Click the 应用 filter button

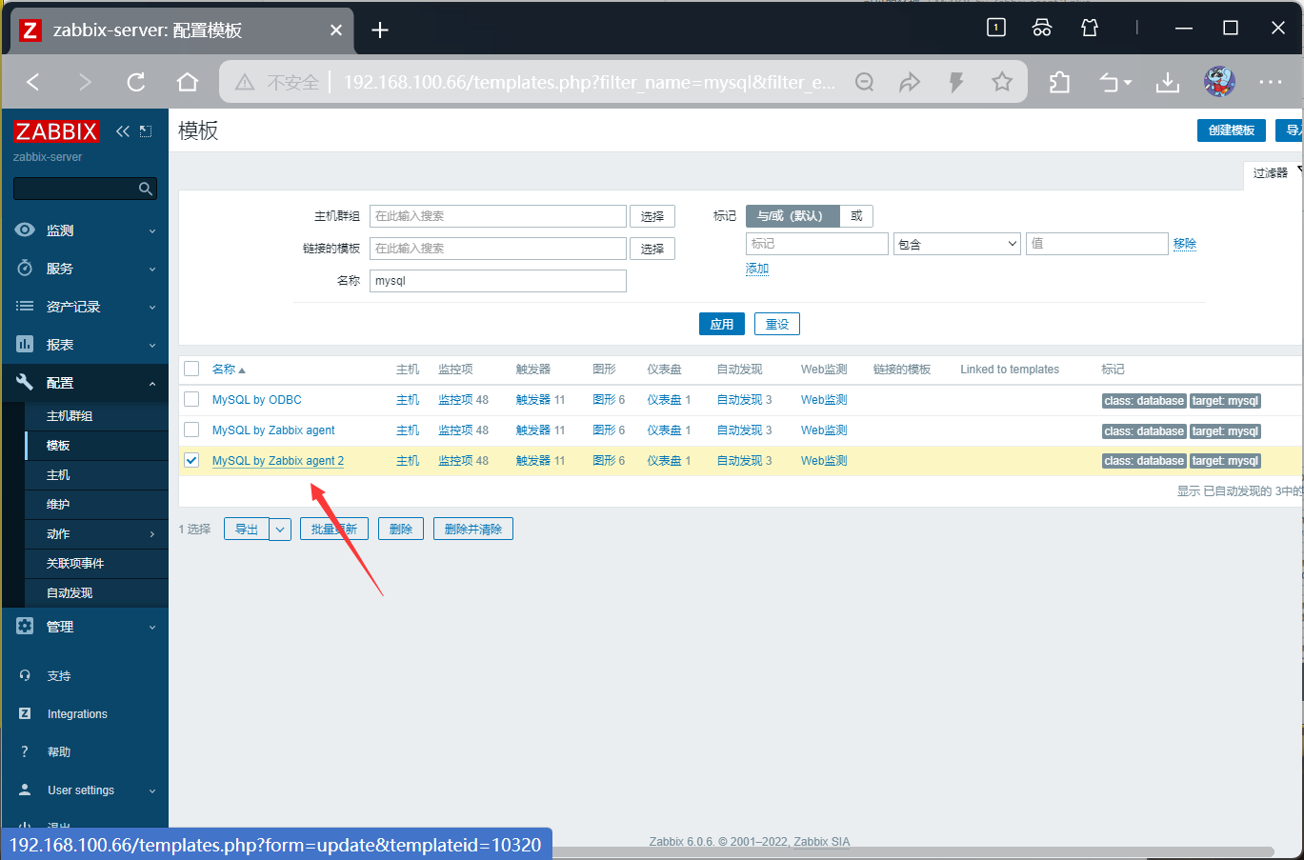[x=722, y=324]
